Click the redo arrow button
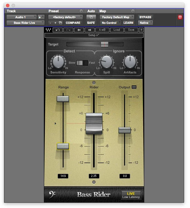 [68, 30]
